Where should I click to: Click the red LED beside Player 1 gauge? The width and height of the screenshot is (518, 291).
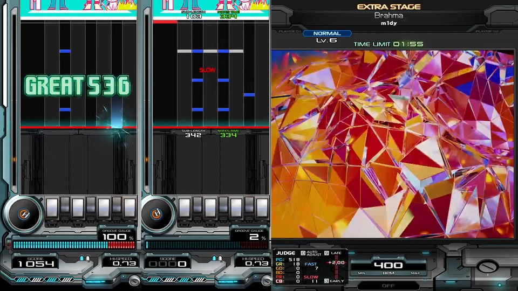click(9, 245)
